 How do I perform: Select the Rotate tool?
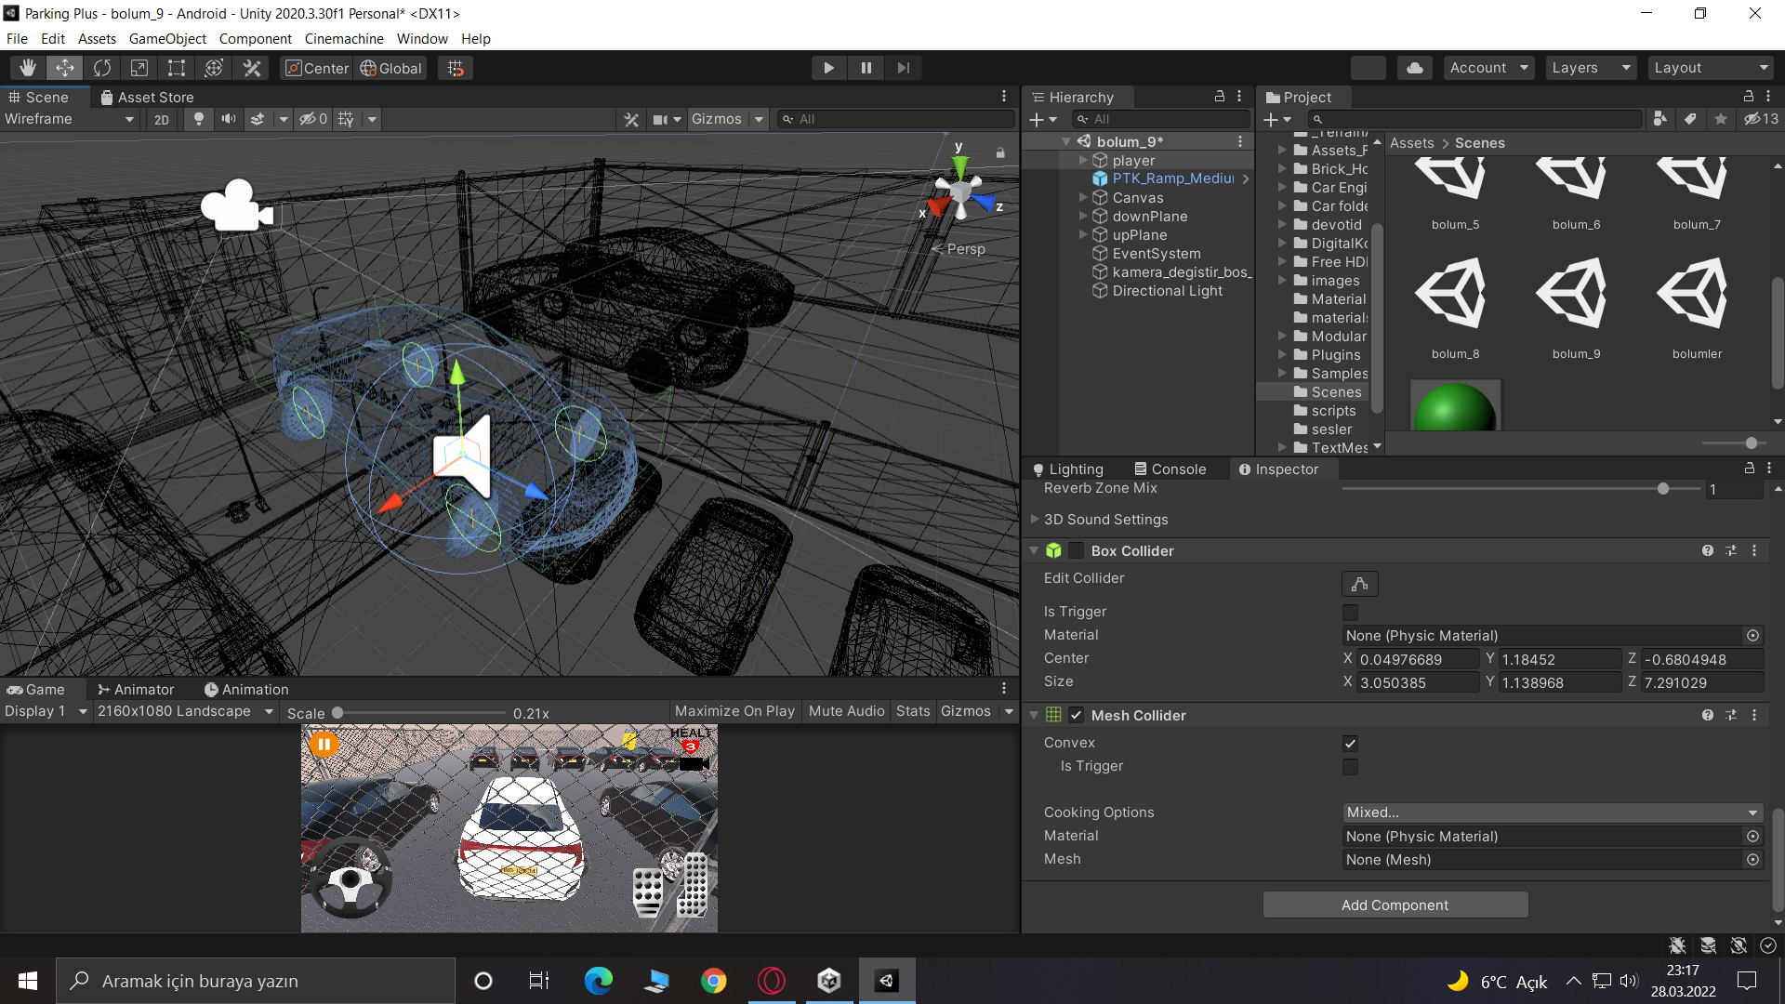(x=102, y=68)
